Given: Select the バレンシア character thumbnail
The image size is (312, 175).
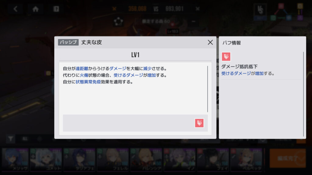Looking at the screenshot, I should 146,160.
